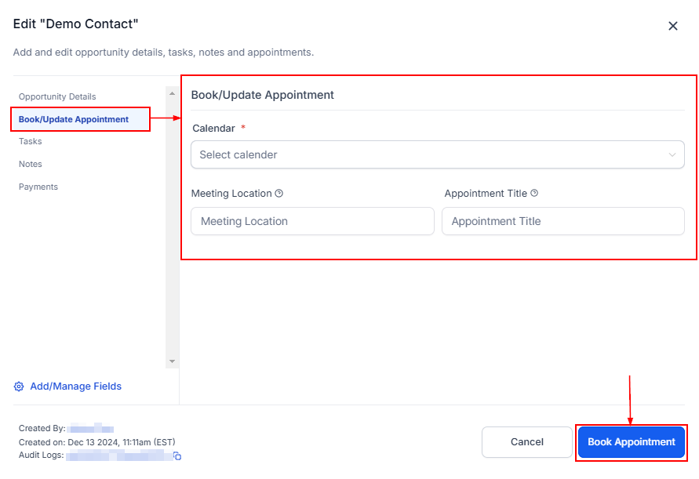Expand the Select calender dropdown chevron
This screenshot has width=699, height=479.
point(672,155)
